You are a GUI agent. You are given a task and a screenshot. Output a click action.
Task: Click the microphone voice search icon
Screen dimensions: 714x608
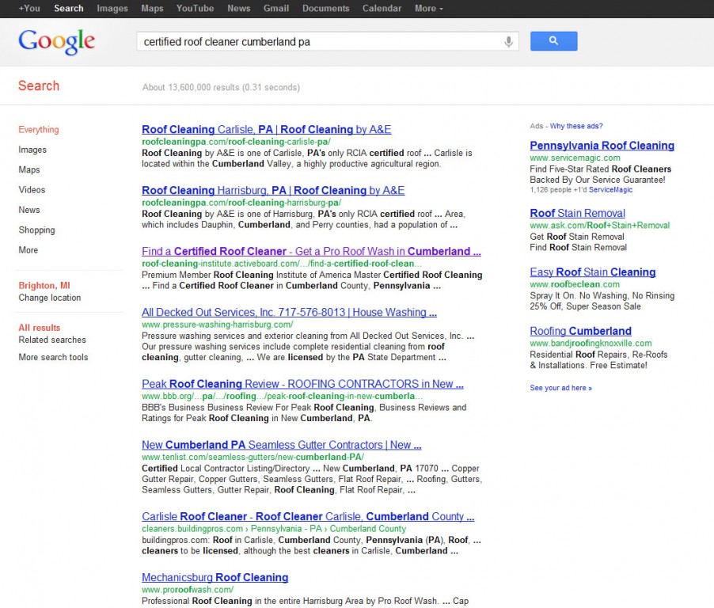click(509, 42)
